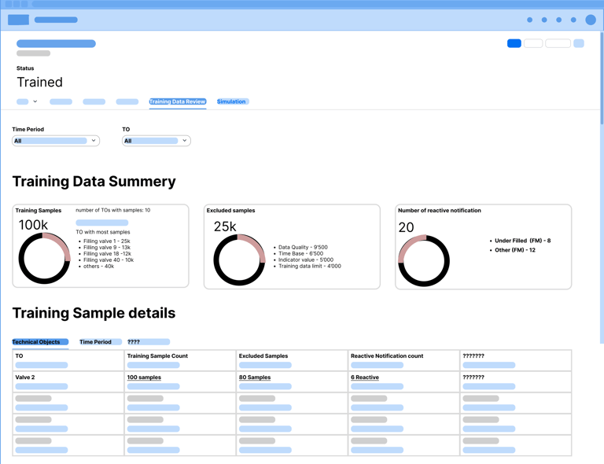Viewport: 604px width, 464px height.
Task: Click the reactive notification donut chart
Action: pyautogui.click(x=424, y=260)
